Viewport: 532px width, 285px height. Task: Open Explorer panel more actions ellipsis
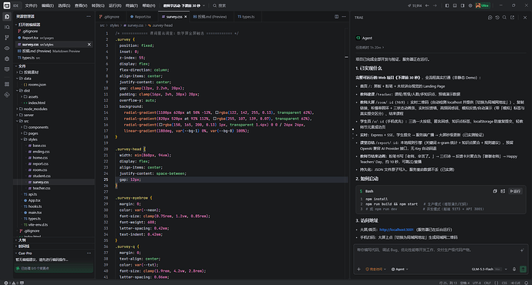pos(89,16)
